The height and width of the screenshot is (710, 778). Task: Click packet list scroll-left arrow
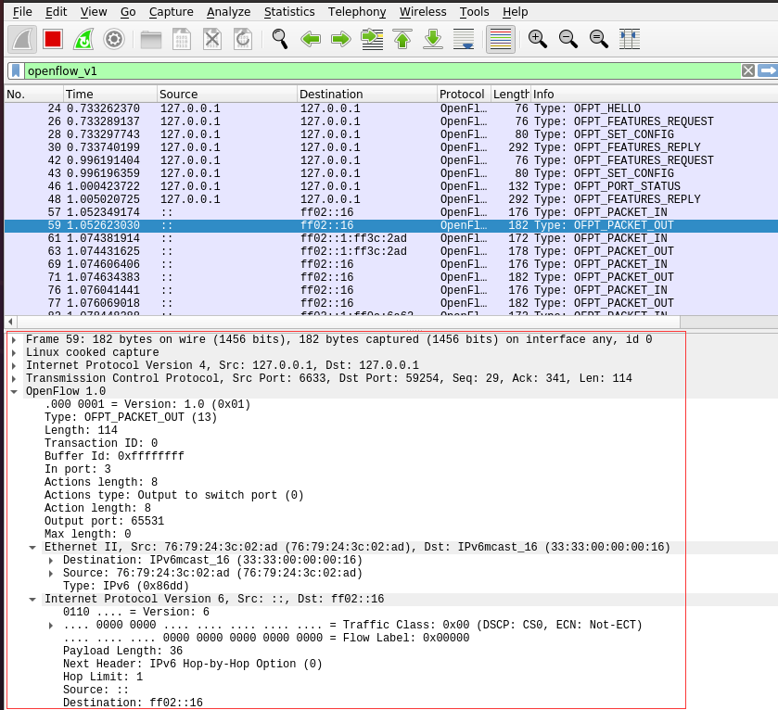pos(10,322)
